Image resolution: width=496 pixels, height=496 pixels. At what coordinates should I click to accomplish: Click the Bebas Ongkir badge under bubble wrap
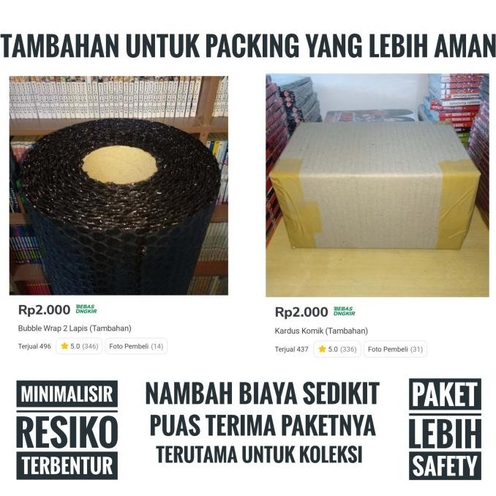[x=86, y=309]
